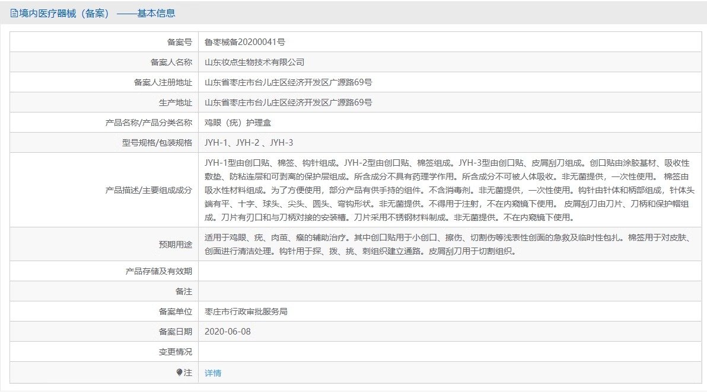Viewport: 707px width, 392px height.
Task: Click the 备案日期 row label
Action: [x=176, y=332]
